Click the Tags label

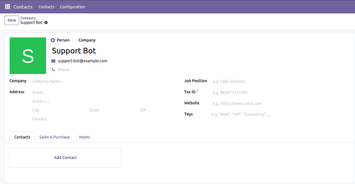(x=188, y=114)
